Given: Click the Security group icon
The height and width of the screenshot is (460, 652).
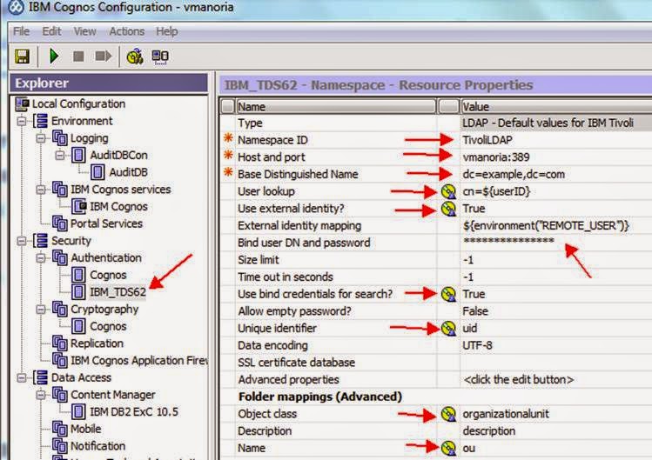Looking at the screenshot, I should [41, 241].
